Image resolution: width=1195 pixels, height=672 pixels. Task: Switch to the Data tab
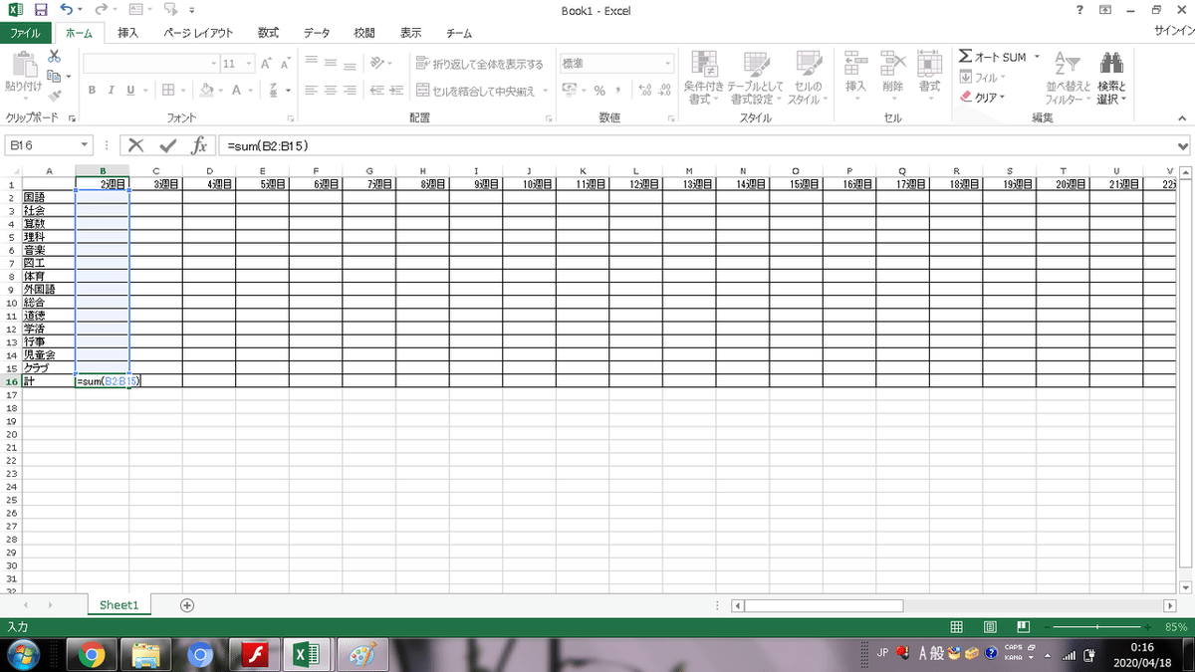click(317, 33)
